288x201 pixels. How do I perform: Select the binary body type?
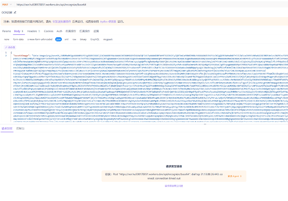83,39
